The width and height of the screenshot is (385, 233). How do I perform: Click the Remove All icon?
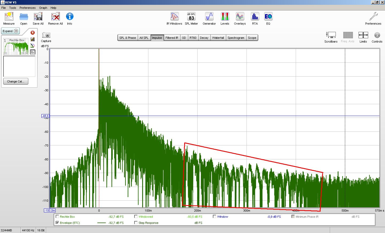click(55, 17)
